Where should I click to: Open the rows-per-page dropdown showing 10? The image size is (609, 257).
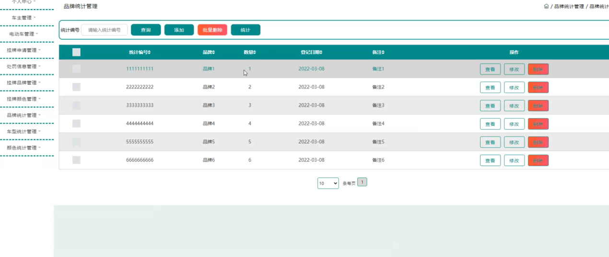pyautogui.click(x=328, y=183)
